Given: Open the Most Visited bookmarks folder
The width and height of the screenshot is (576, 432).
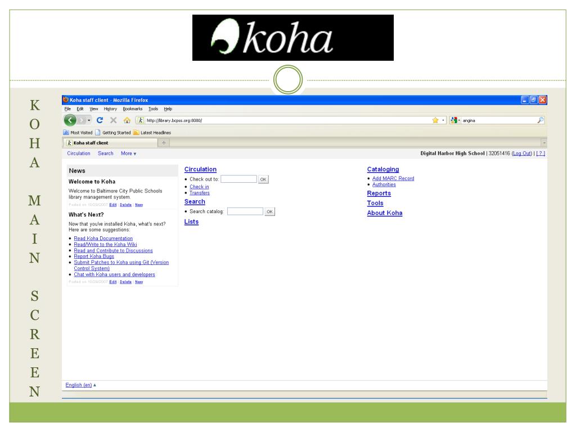Looking at the screenshot, I should [78, 133].
